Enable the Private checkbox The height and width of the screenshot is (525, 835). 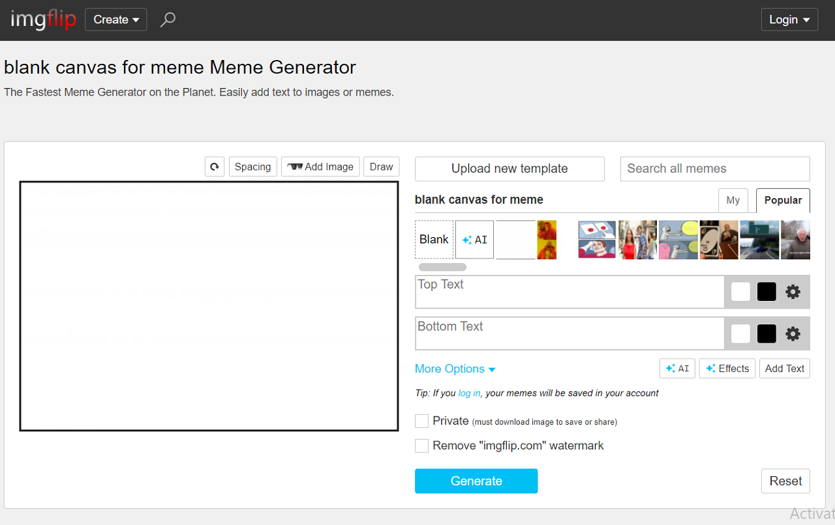point(421,421)
